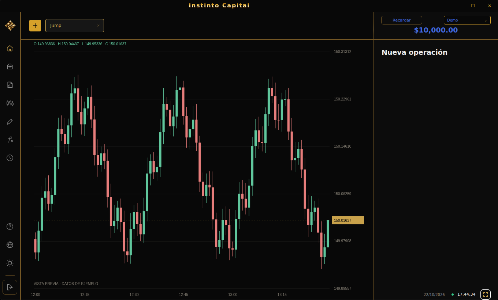Click the clock time 17:44:34
The image size is (498, 300).
click(467, 294)
